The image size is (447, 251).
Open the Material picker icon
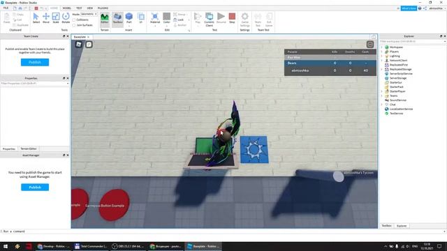tap(155, 17)
